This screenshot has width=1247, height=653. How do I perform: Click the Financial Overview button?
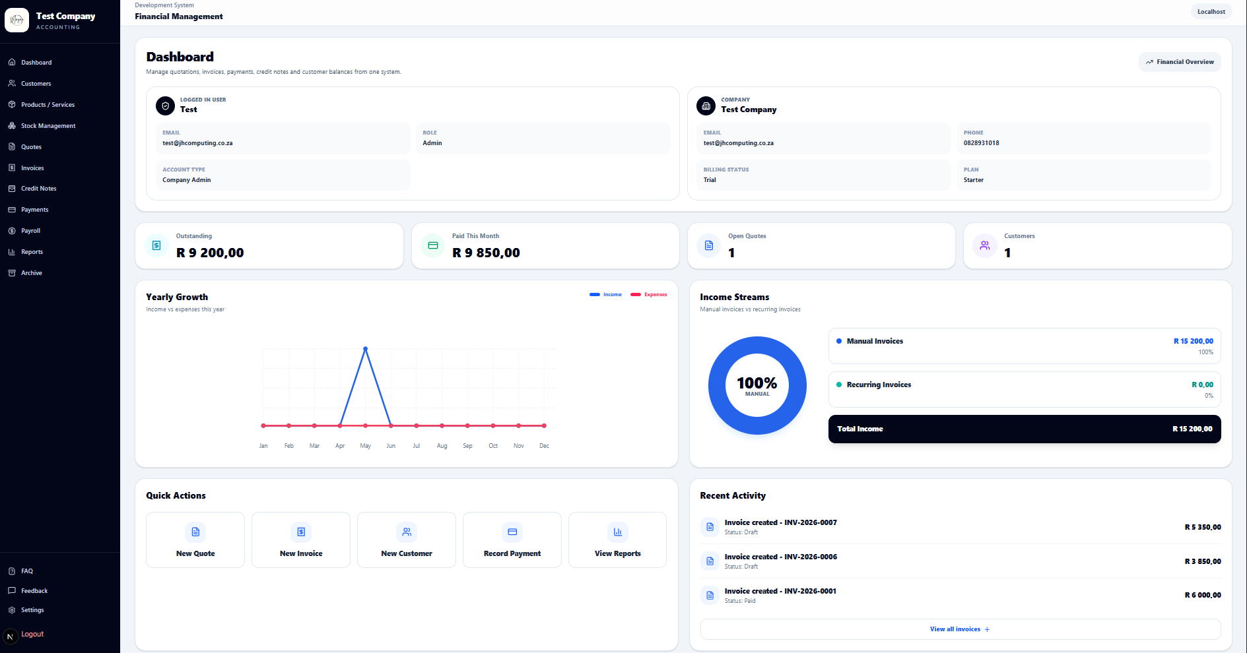coord(1180,62)
